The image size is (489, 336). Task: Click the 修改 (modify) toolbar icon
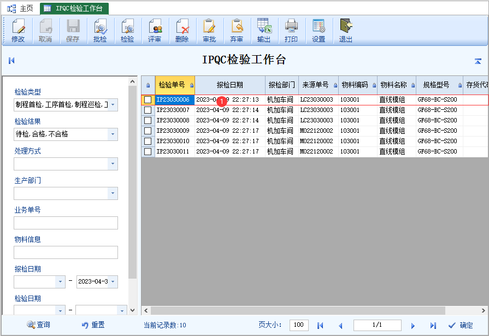coord(18,31)
